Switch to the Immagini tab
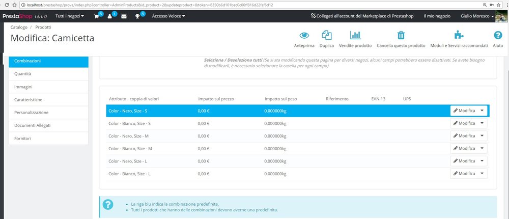Viewport: 509px width, 219px height. [x=48, y=87]
